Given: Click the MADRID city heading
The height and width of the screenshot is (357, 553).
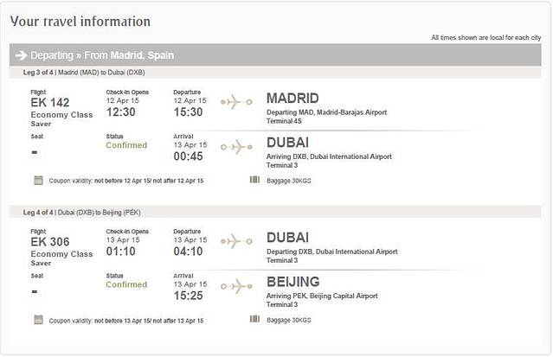Looking at the screenshot, I should (x=293, y=99).
